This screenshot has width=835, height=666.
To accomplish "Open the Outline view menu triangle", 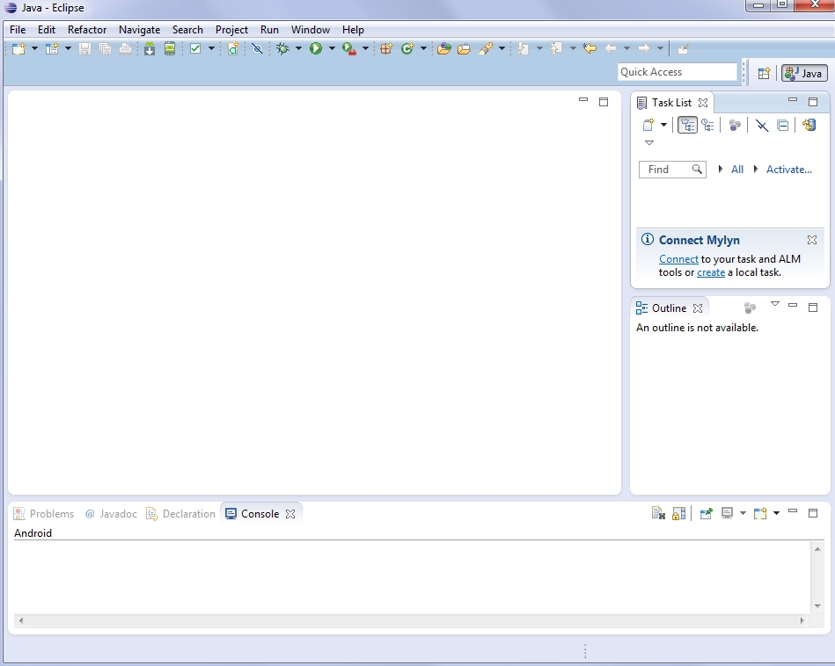I will pos(775,304).
